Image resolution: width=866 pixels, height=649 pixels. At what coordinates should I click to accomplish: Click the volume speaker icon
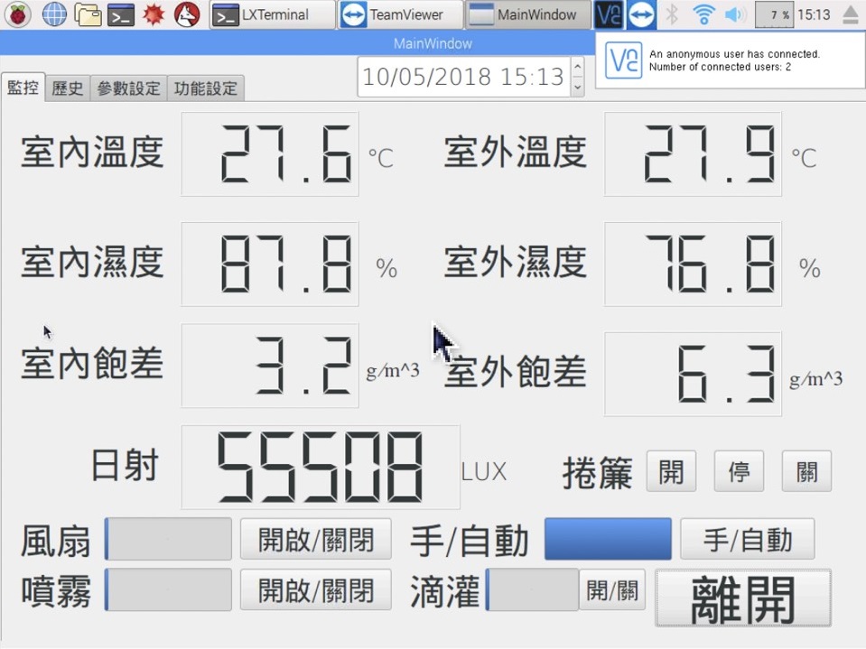click(735, 14)
